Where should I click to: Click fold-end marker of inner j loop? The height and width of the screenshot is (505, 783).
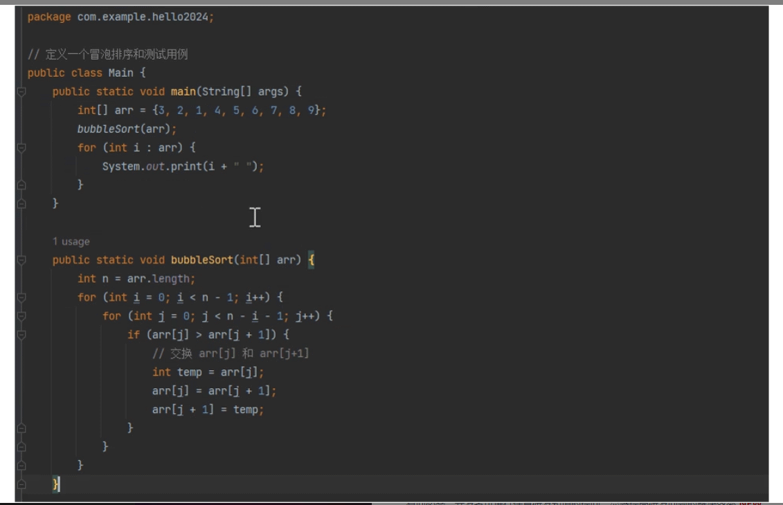pyautogui.click(x=21, y=447)
